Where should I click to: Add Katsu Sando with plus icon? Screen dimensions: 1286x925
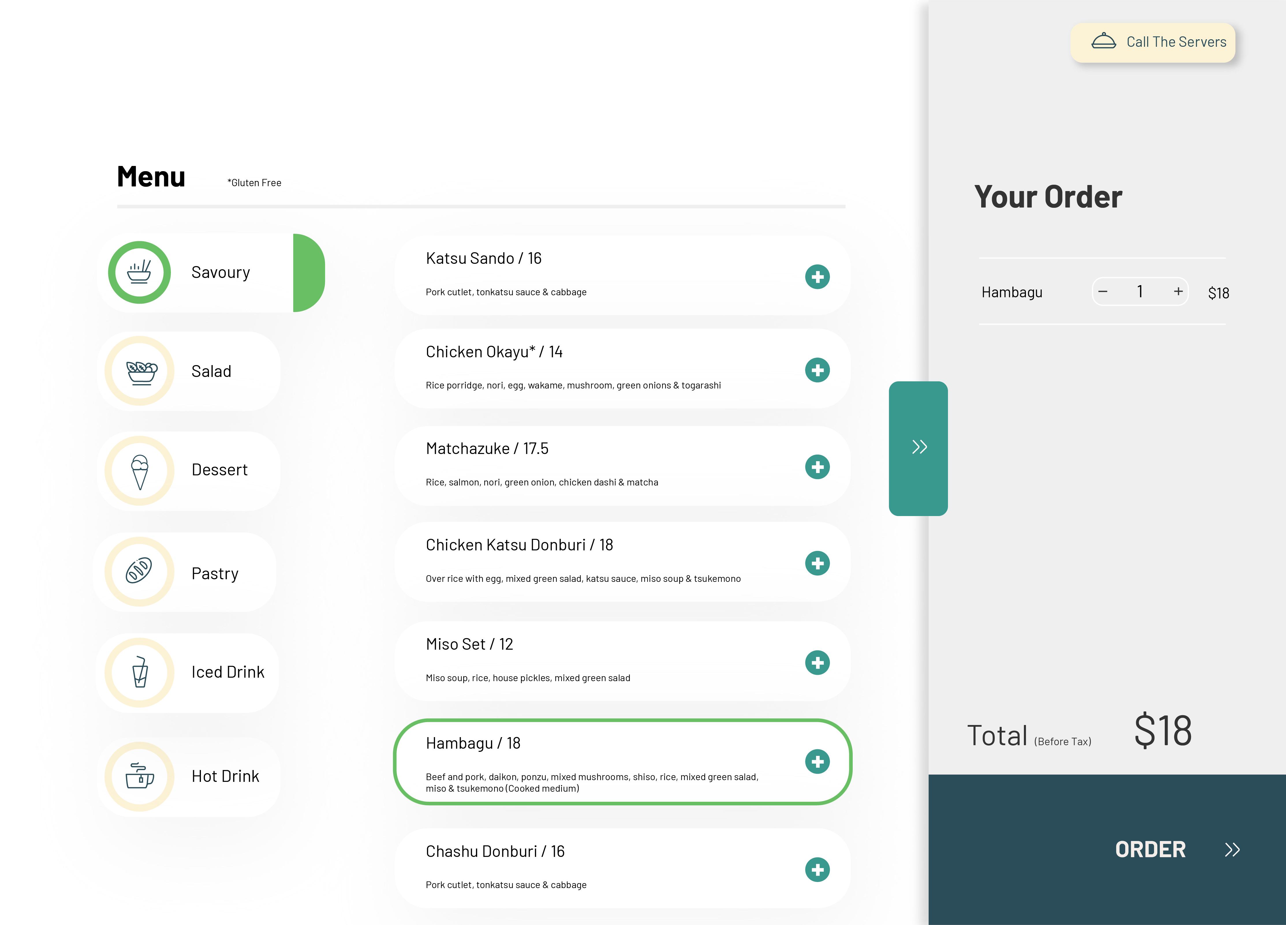817,276
